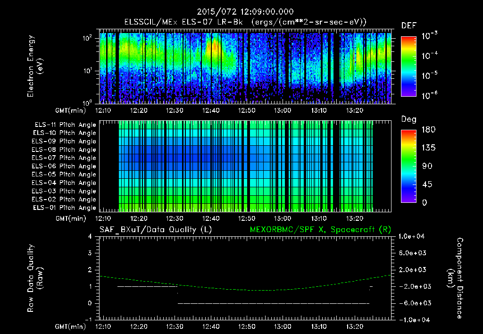Click the value 4 on data quality axis

click(x=90, y=236)
